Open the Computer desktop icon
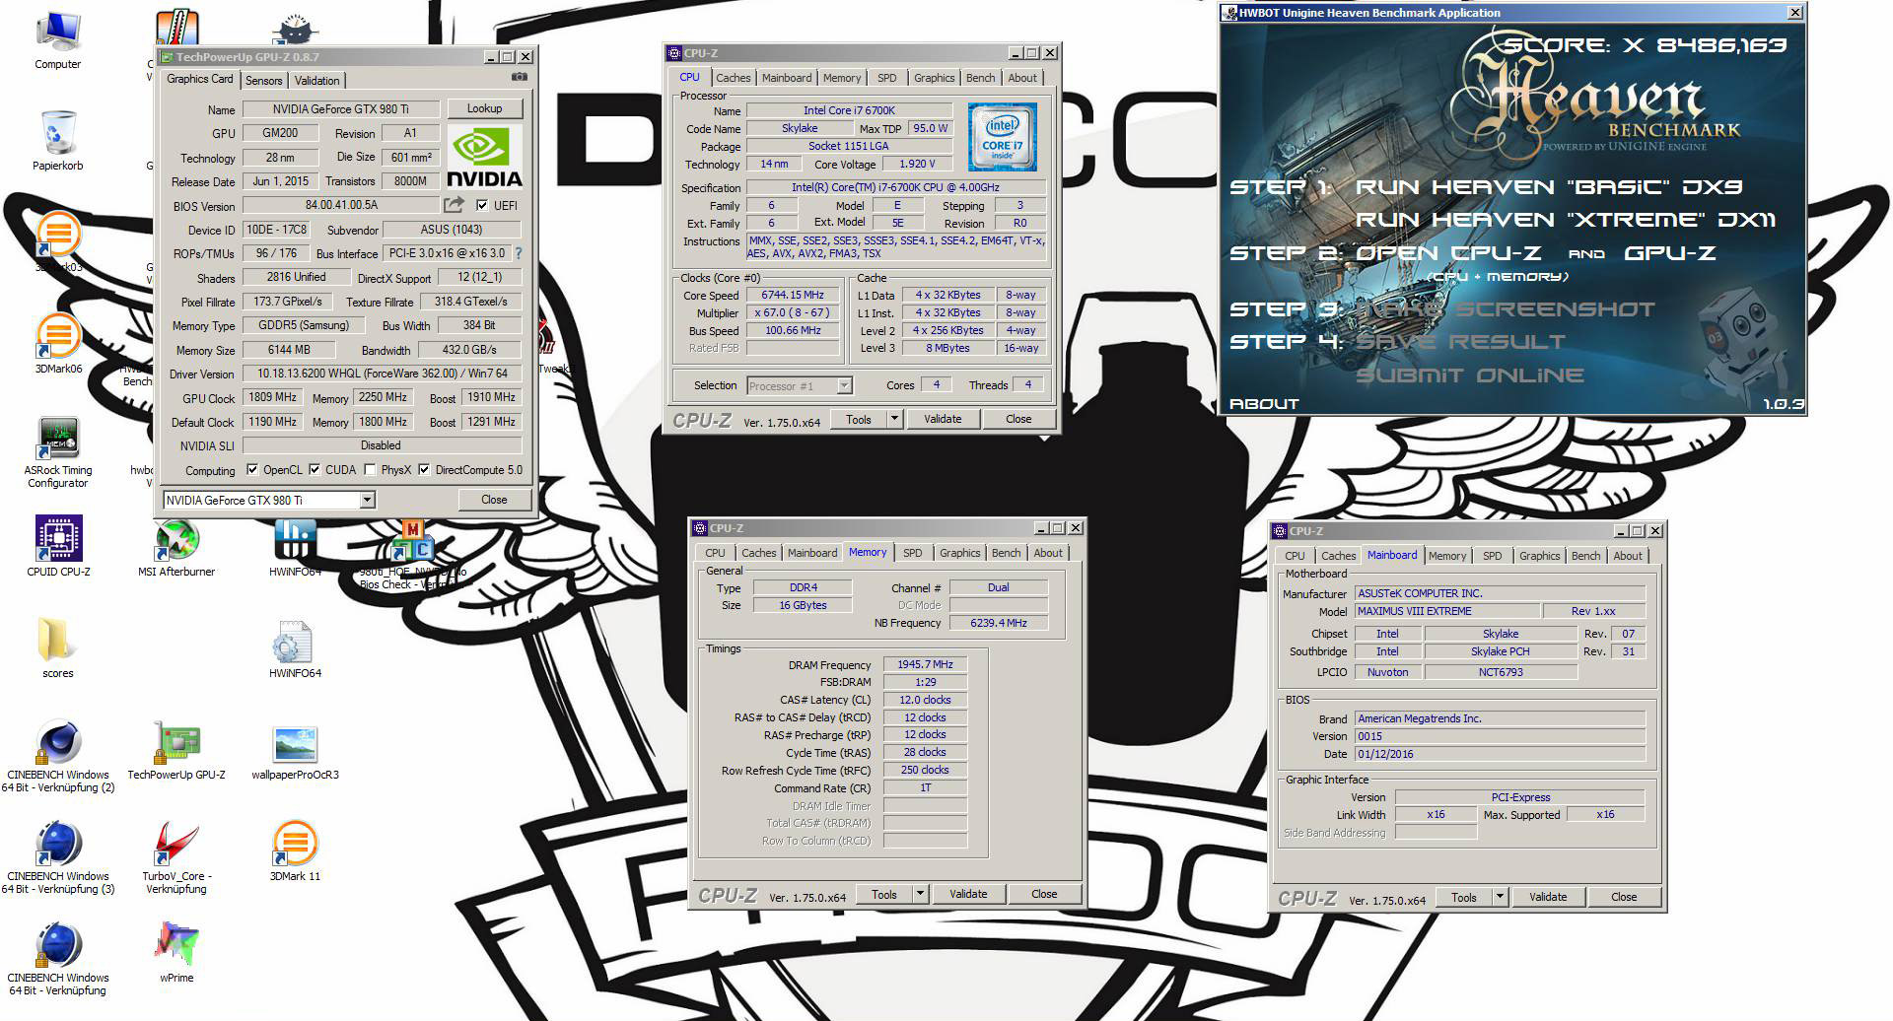 tap(58, 40)
